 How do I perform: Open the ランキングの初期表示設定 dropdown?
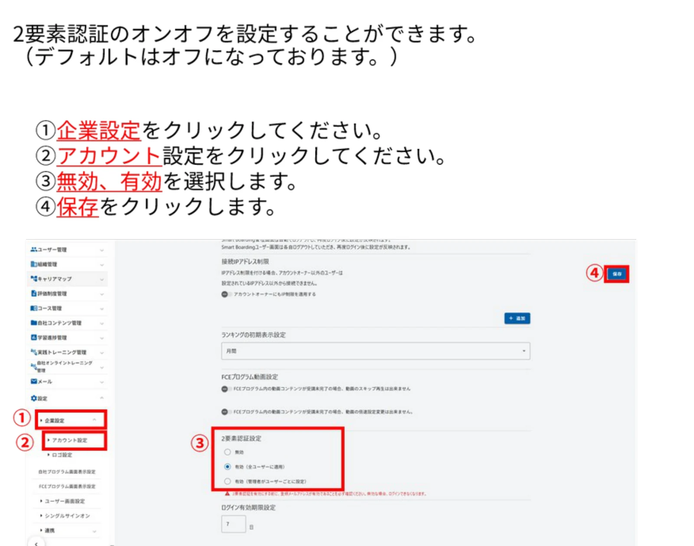pos(376,351)
